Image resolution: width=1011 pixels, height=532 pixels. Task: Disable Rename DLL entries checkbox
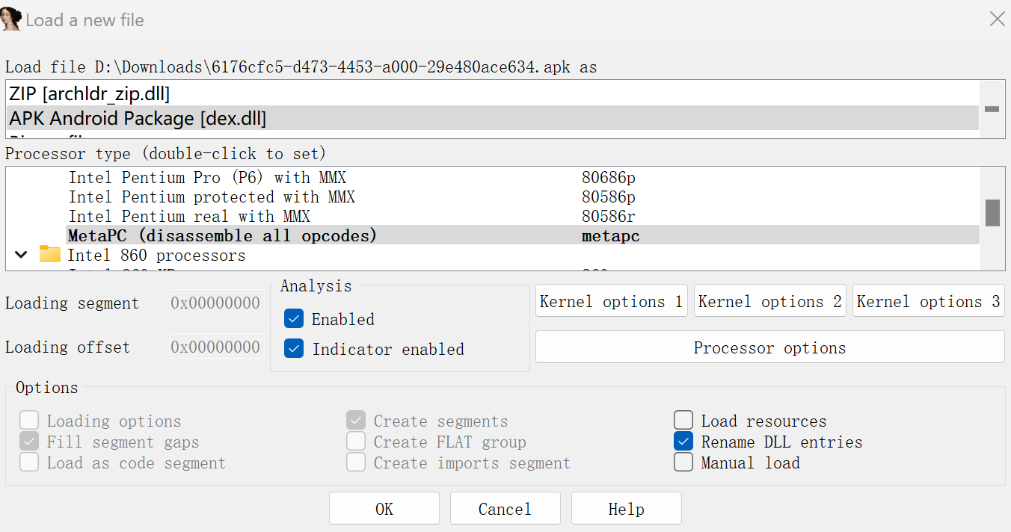pyautogui.click(x=683, y=442)
